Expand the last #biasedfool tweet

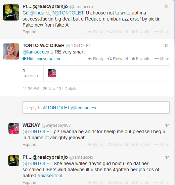pyautogui.click(x=29, y=183)
